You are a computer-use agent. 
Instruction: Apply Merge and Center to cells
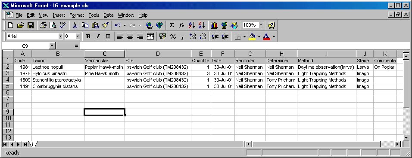(150, 36)
